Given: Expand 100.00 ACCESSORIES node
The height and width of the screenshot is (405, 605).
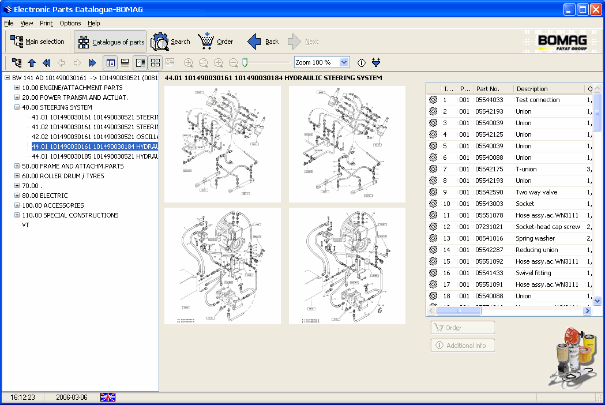Looking at the screenshot, I should (17, 205).
